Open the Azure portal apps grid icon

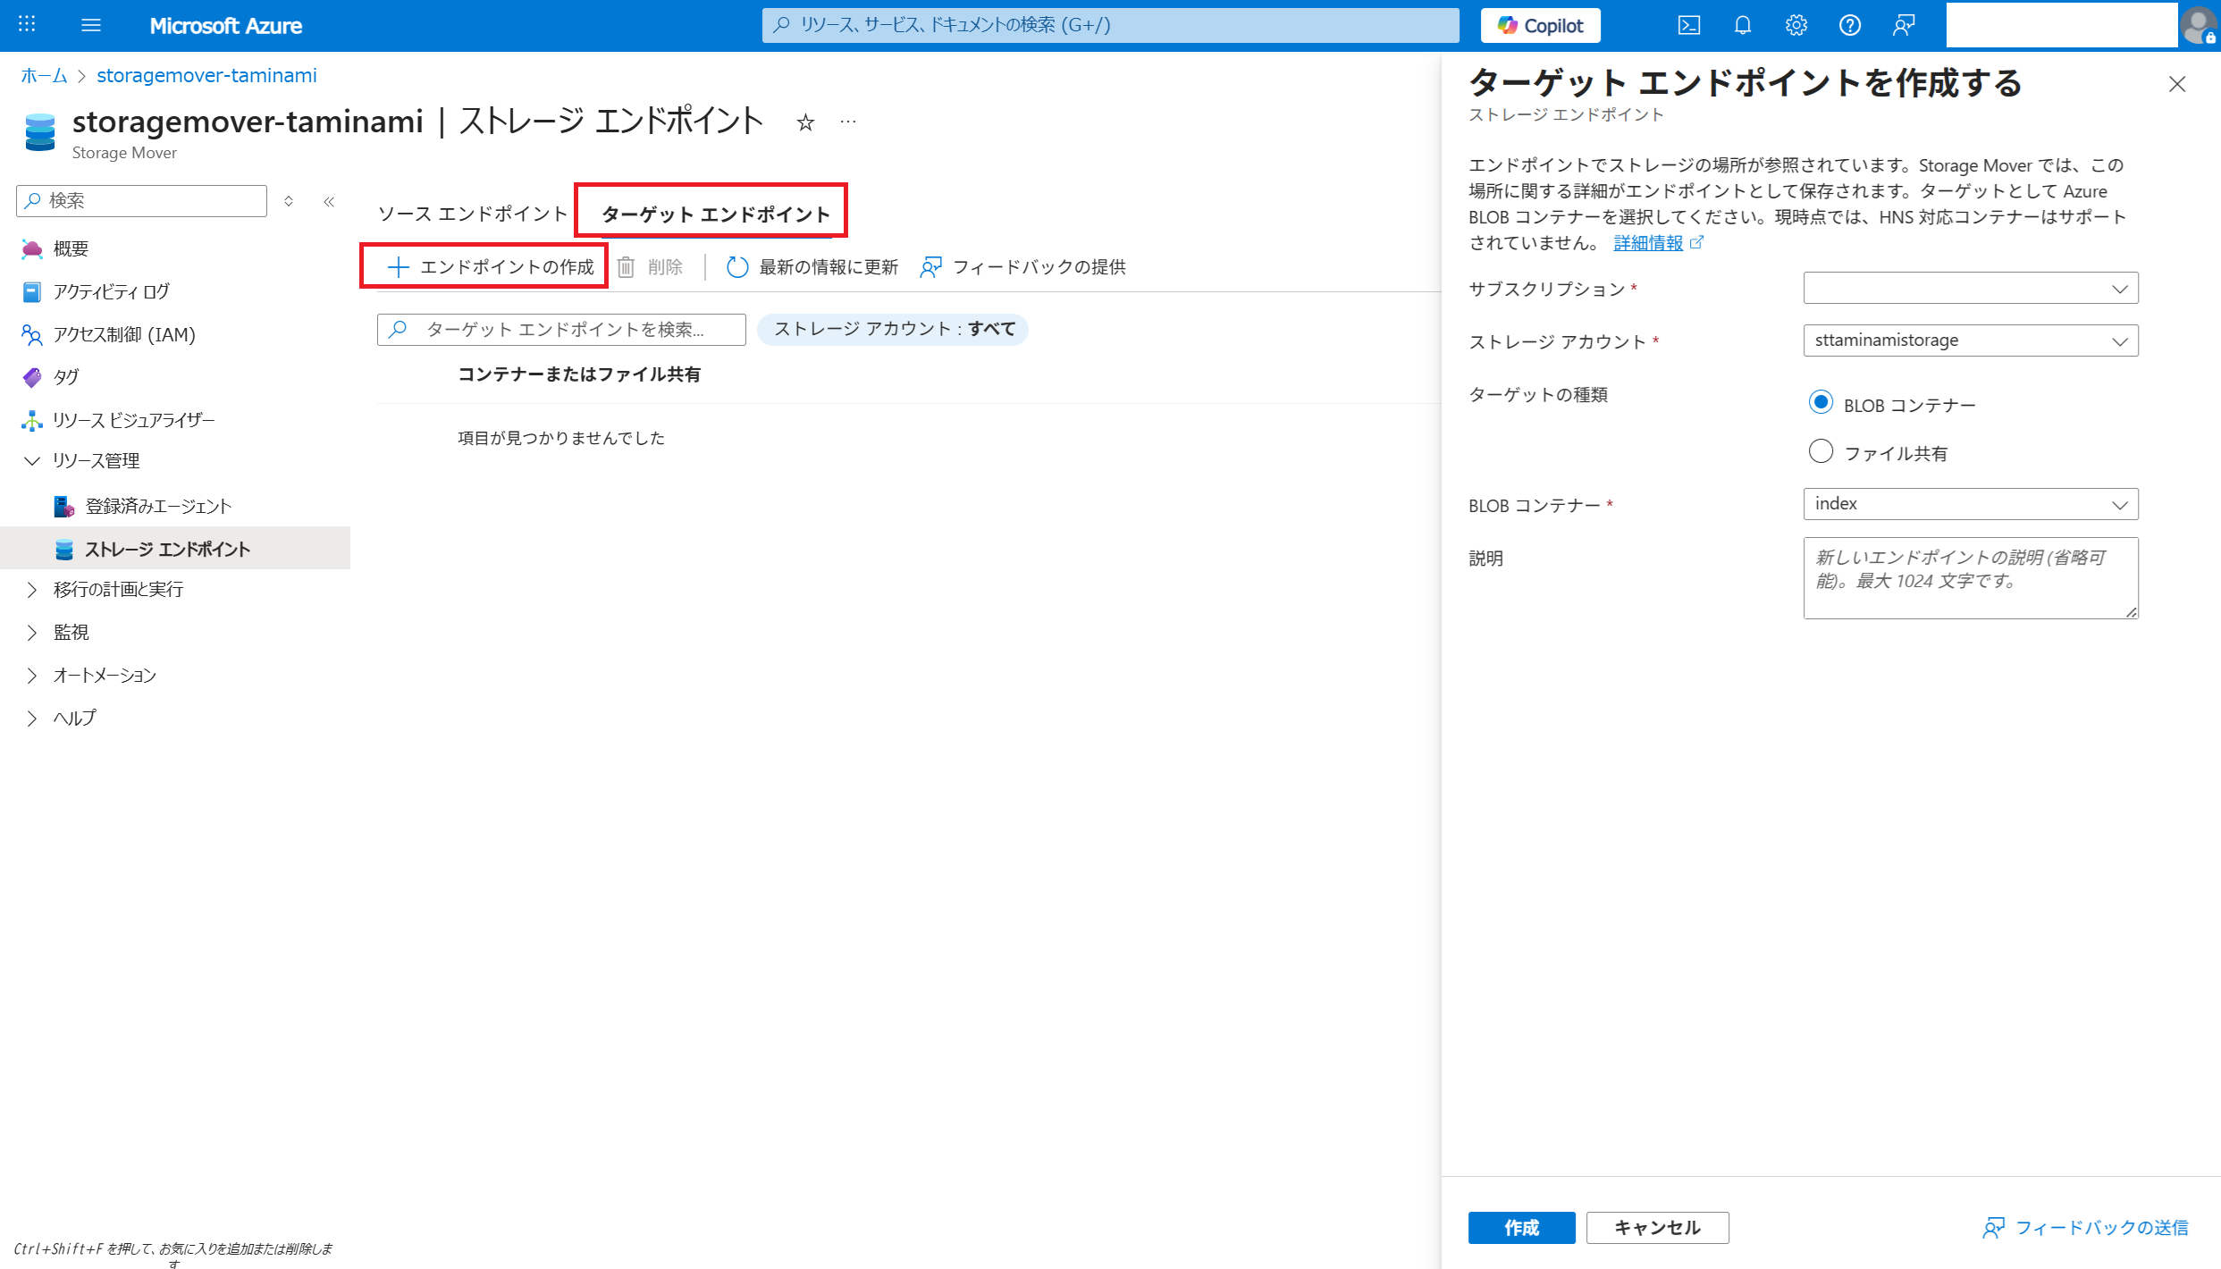click(27, 25)
